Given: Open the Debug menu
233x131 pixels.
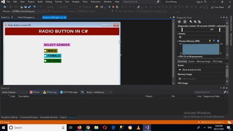Looking at the screenshot, I should click(49, 2).
